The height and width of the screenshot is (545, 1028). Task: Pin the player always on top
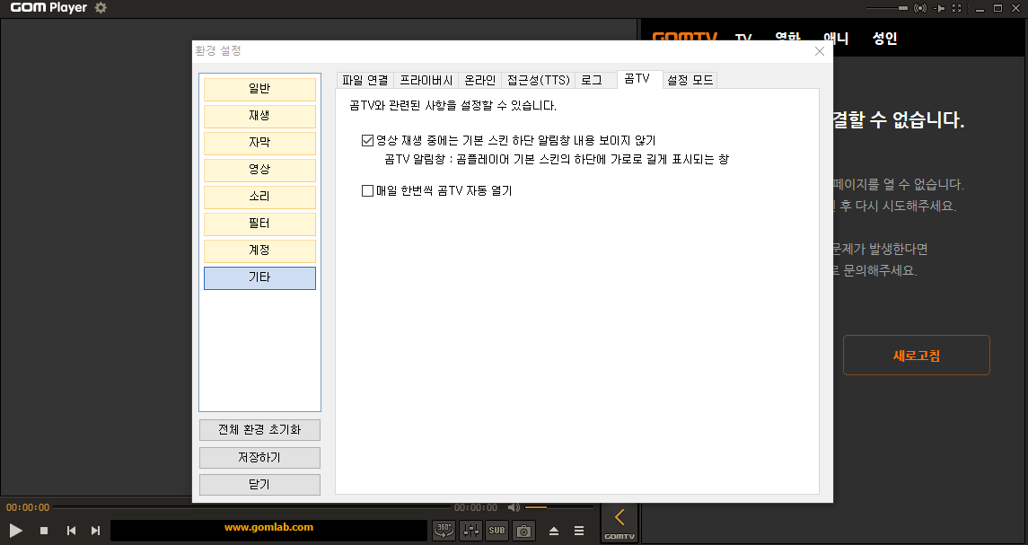(938, 8)
